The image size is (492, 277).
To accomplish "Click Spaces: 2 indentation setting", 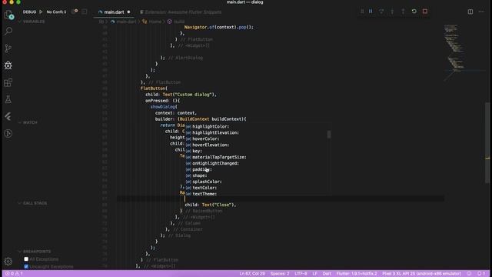I will click(x=280, y=274).
